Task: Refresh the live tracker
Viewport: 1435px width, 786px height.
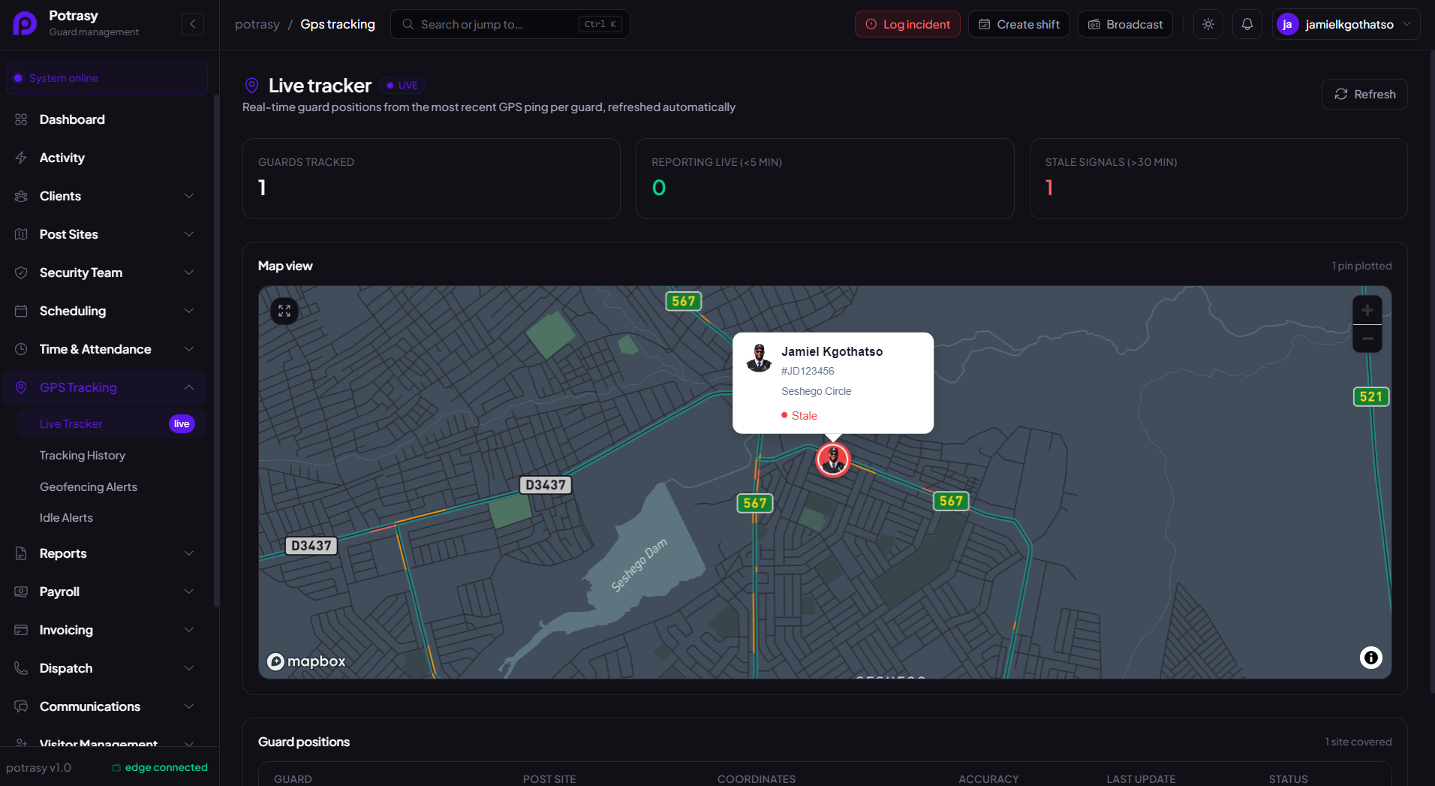Action: click(1364, 95)
